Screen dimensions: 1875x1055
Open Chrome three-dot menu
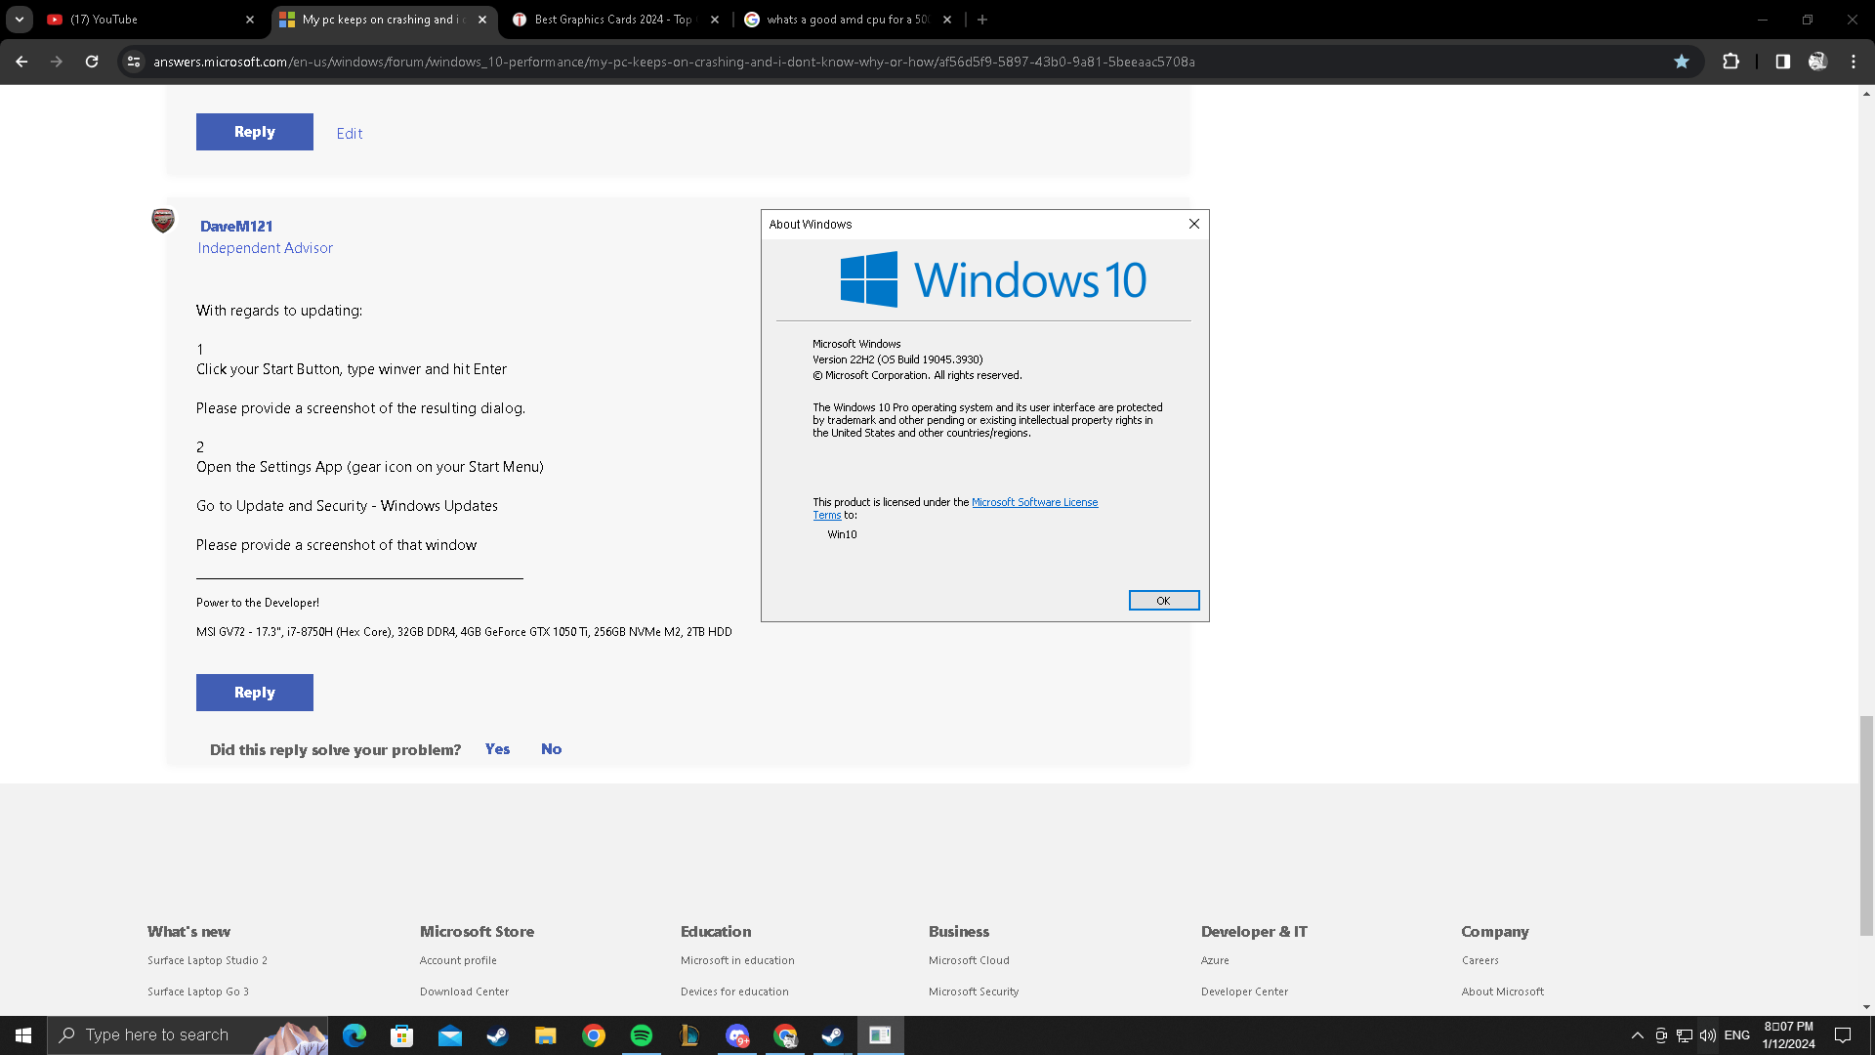[x=1854, y=62]
